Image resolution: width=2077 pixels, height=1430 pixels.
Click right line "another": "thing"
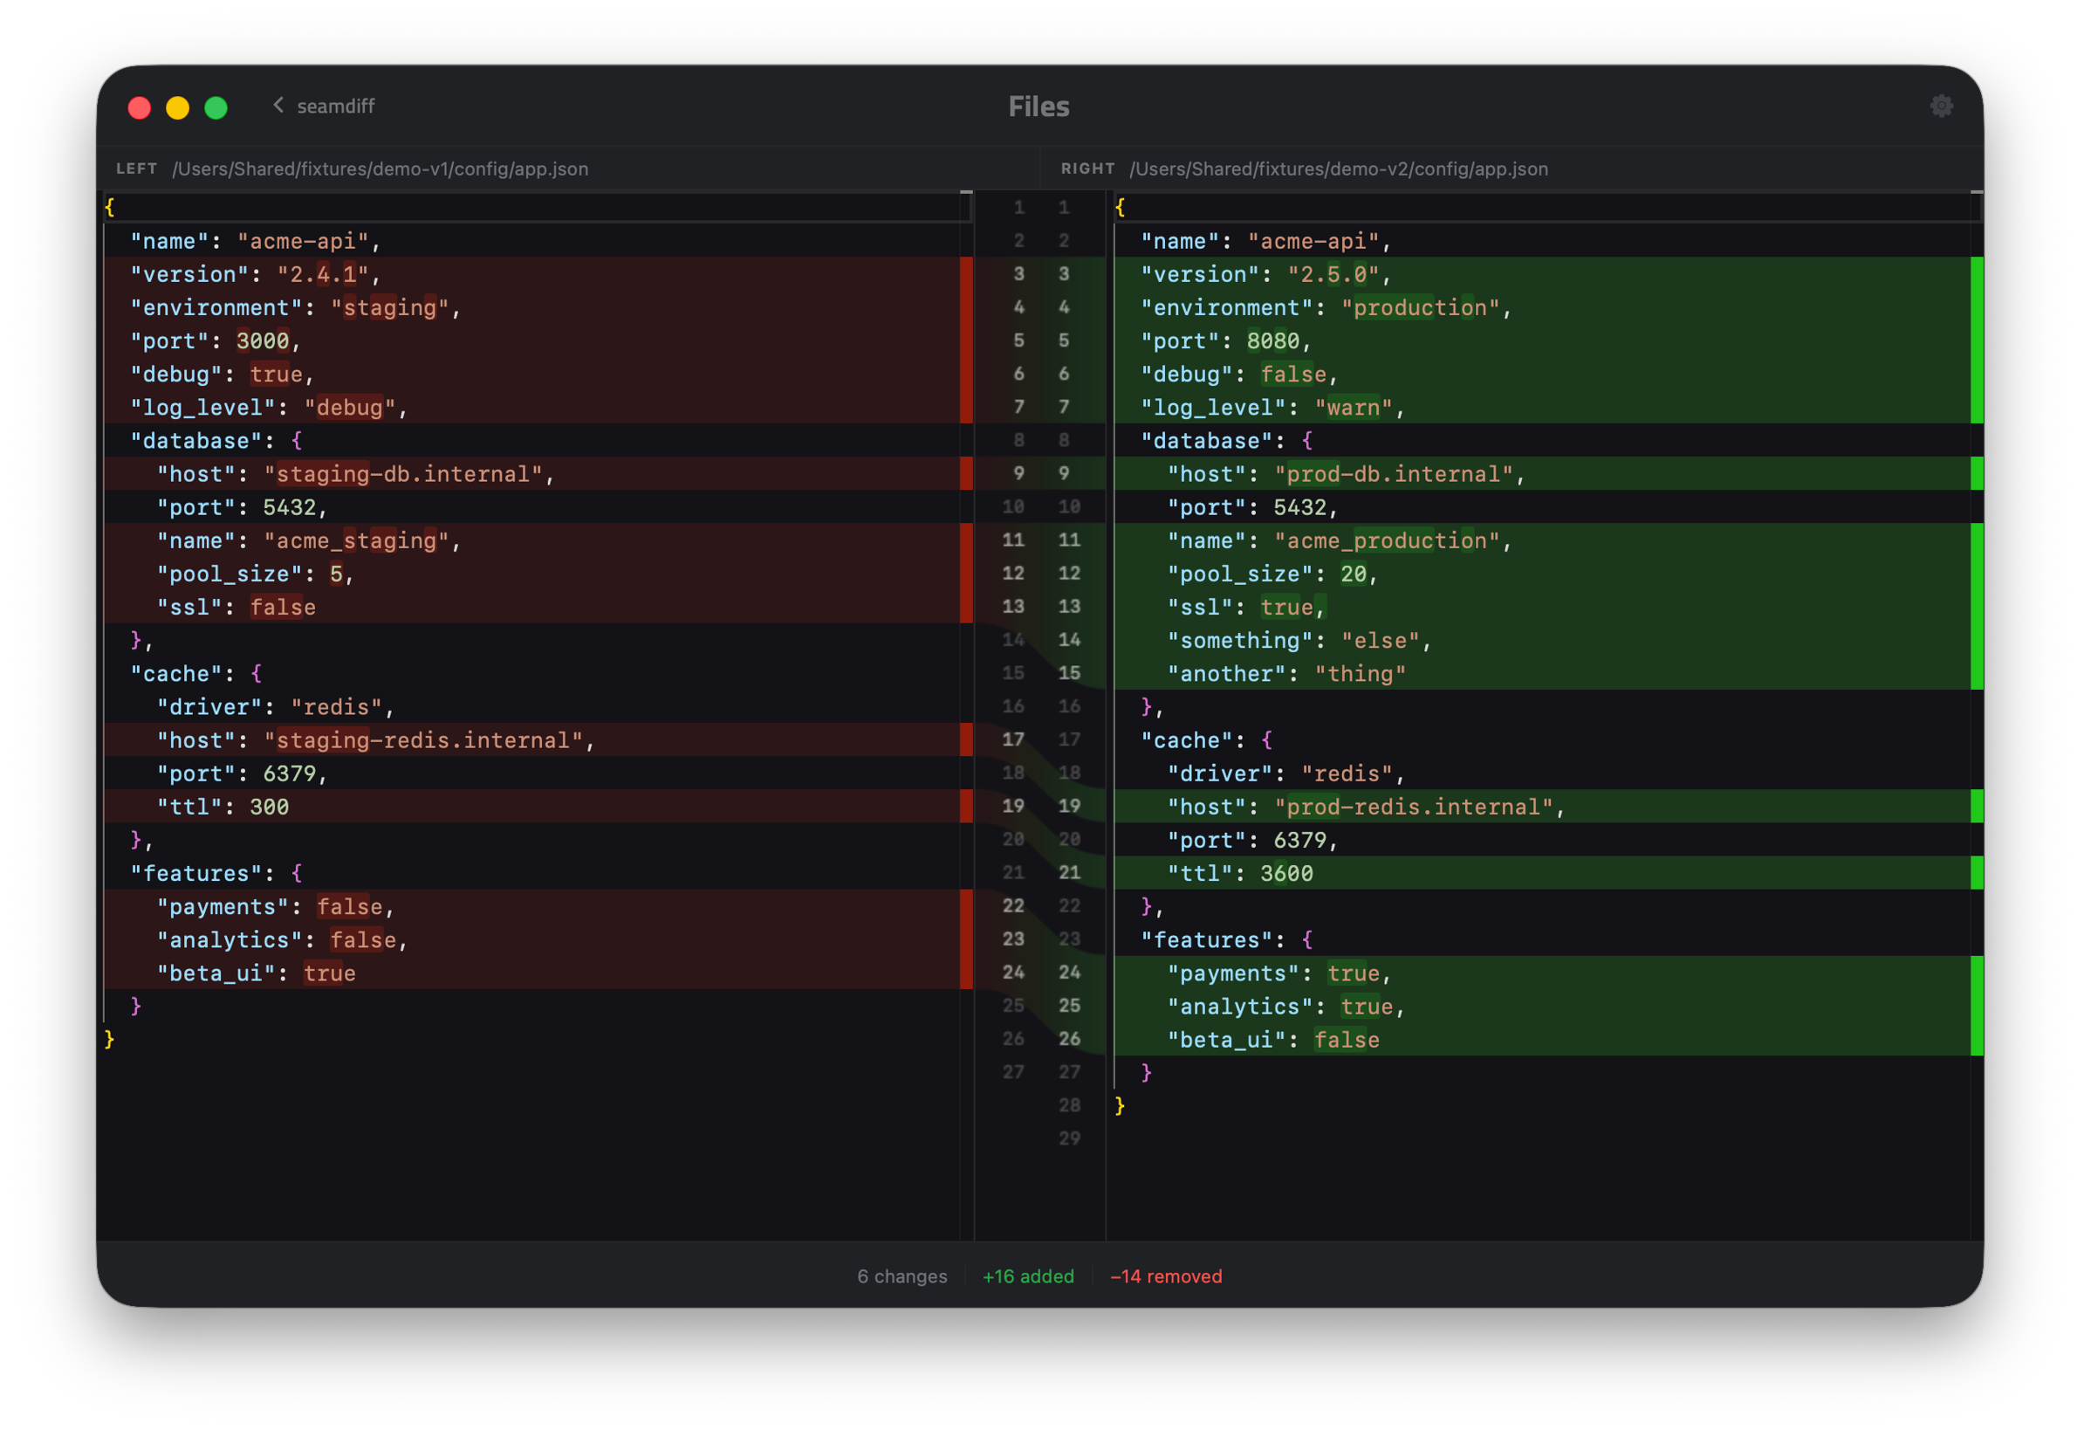[x=1541, y=673]
